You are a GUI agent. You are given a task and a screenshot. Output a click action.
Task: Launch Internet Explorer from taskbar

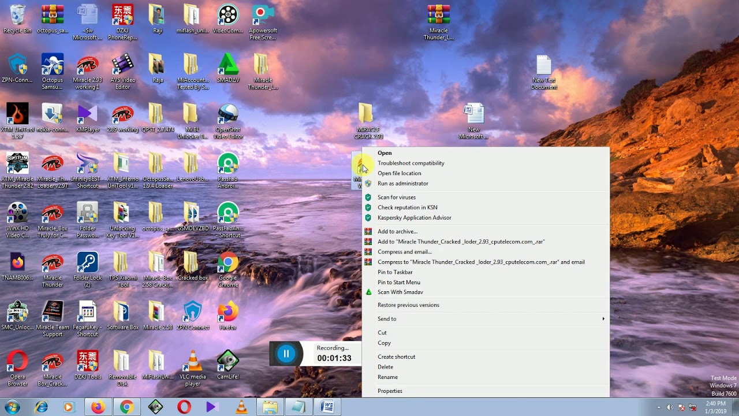[x=41, y=407]
